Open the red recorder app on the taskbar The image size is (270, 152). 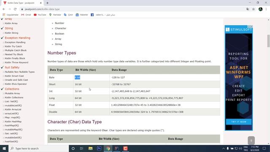point(126,148)
